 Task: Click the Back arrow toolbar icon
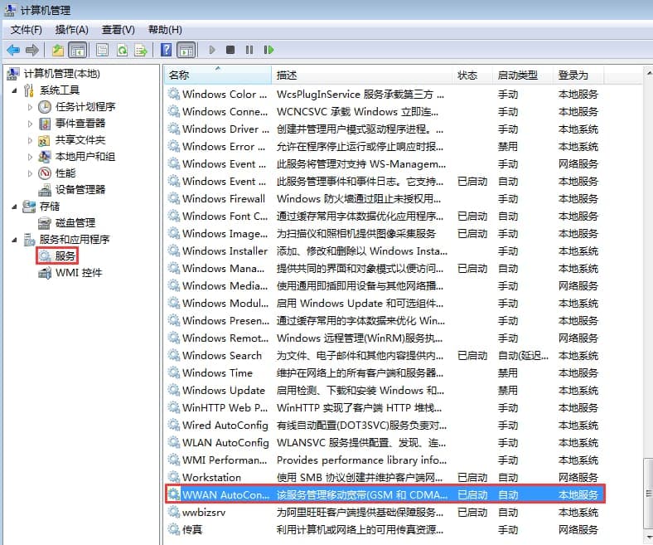[13, 50]
